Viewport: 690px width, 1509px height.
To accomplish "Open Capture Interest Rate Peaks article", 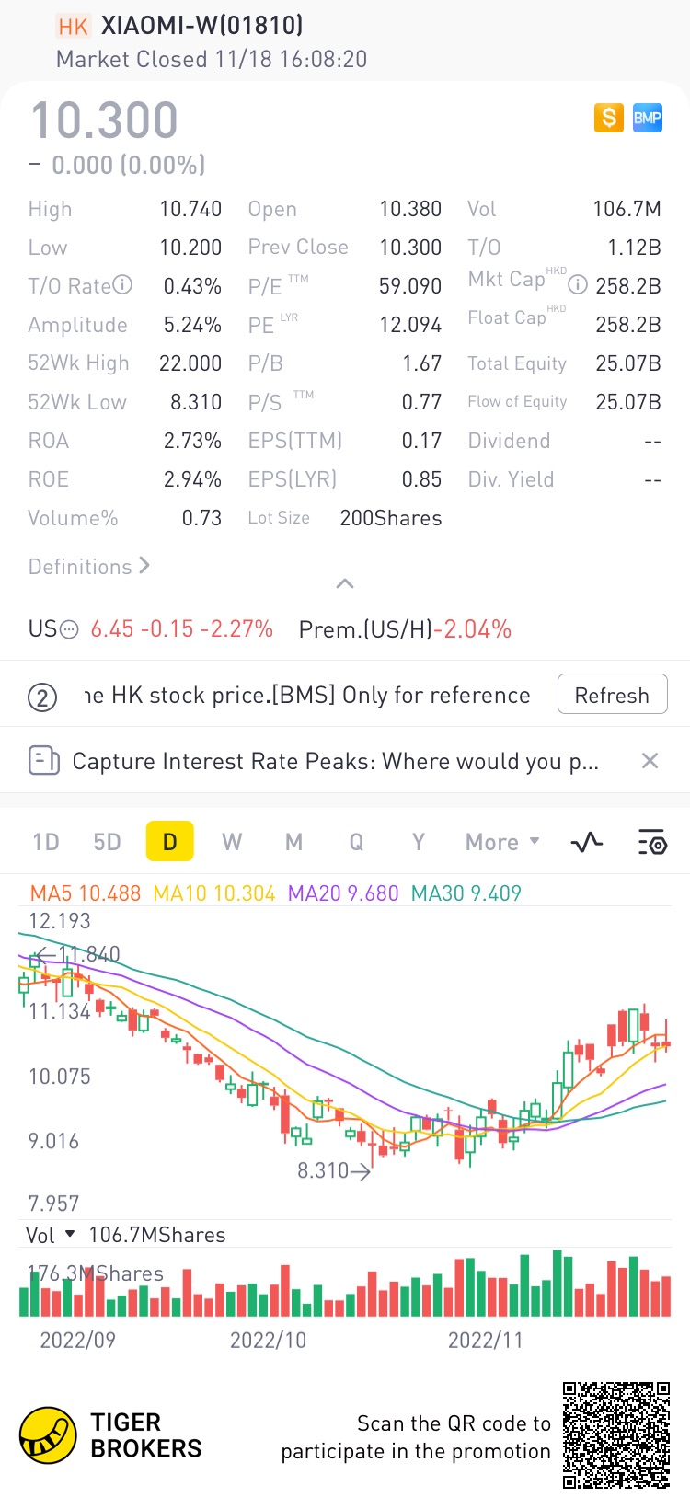I will [335, 761].
